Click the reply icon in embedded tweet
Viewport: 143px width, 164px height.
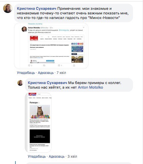(29, 65)
